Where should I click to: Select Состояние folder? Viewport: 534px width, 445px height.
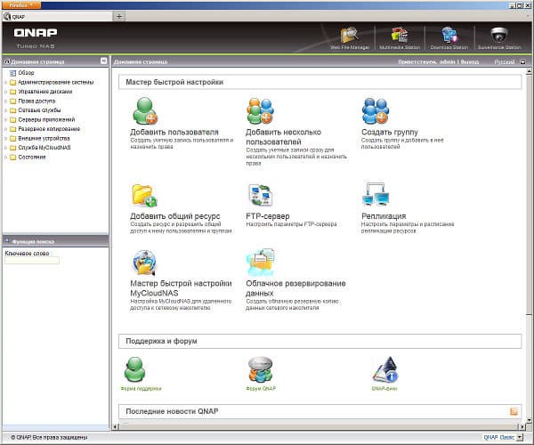pyautogui.click(x=32, y=158)
